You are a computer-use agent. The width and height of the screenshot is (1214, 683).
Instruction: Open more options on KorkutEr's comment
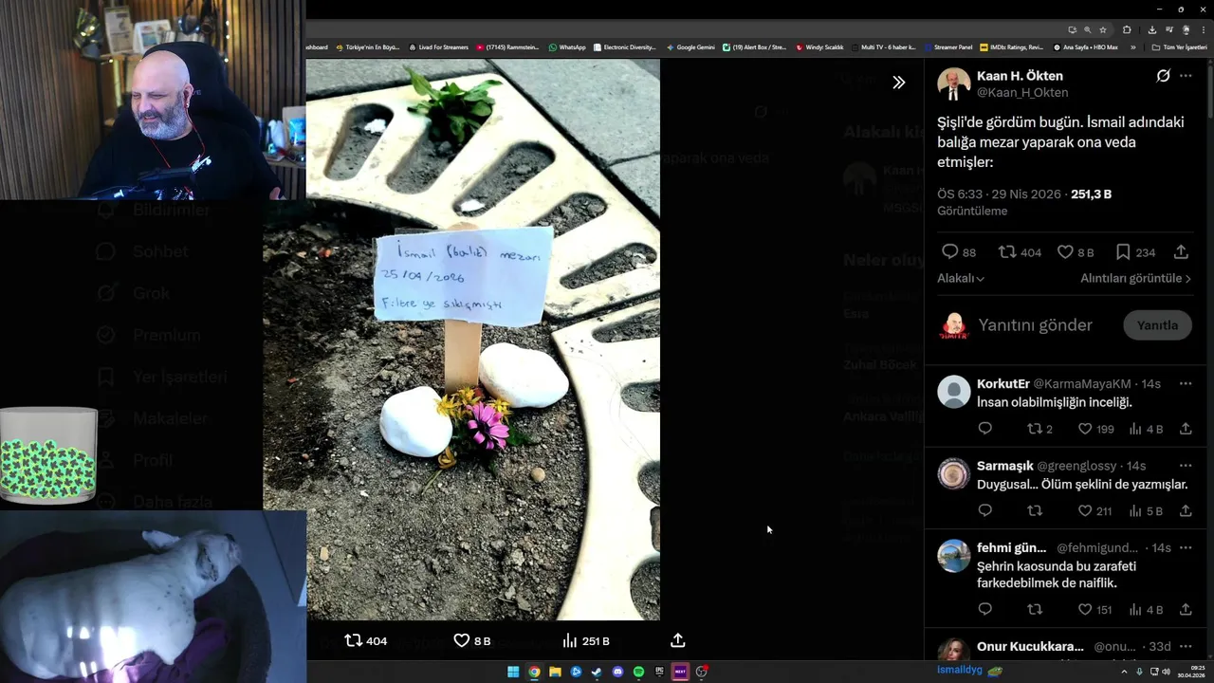pyautogui.click(x=1186, y=384)
